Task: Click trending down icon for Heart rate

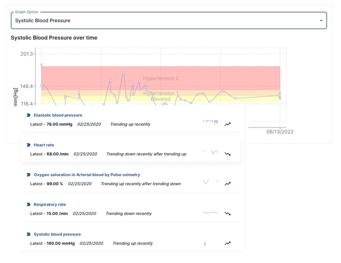Action: (x=227, y=154)
